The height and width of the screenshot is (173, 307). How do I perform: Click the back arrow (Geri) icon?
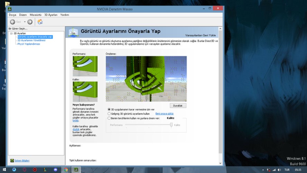(x=12, y=22)
